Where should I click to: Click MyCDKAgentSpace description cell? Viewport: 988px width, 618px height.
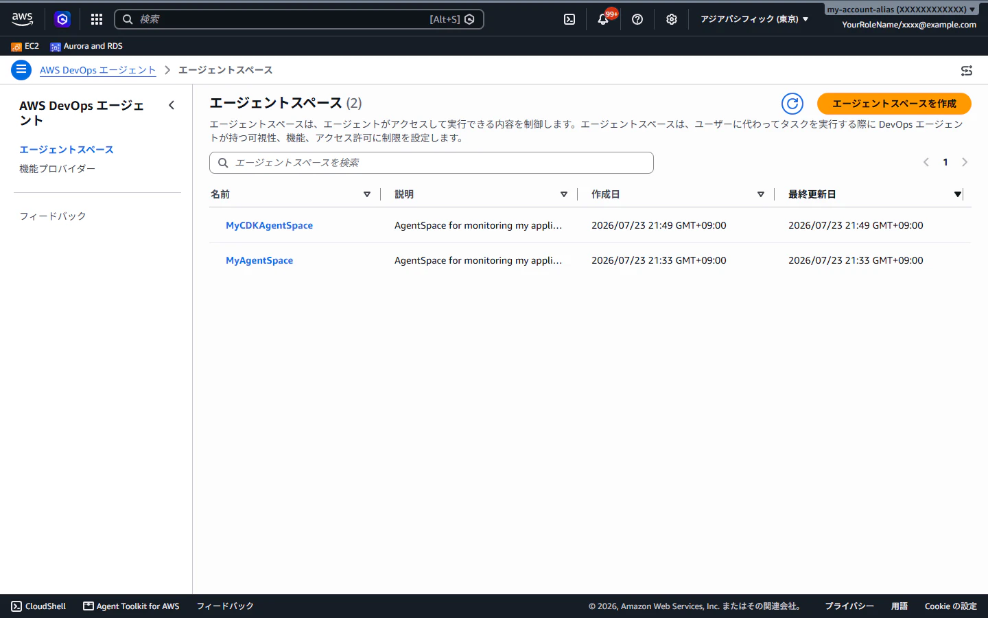[478, 225]
